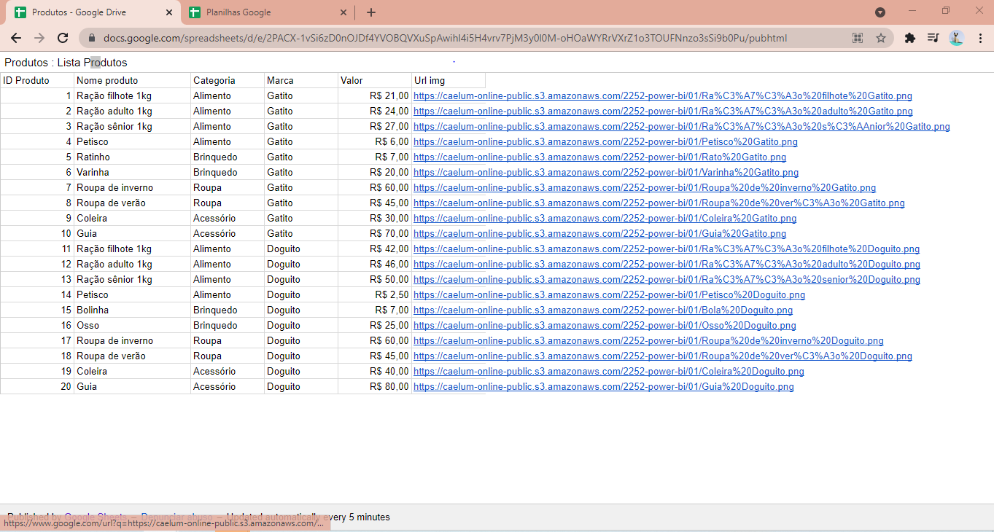The width and height of the screenshot is (994, 532).
Task: Click the browser forward arrow
Action: tap(39, 38)
